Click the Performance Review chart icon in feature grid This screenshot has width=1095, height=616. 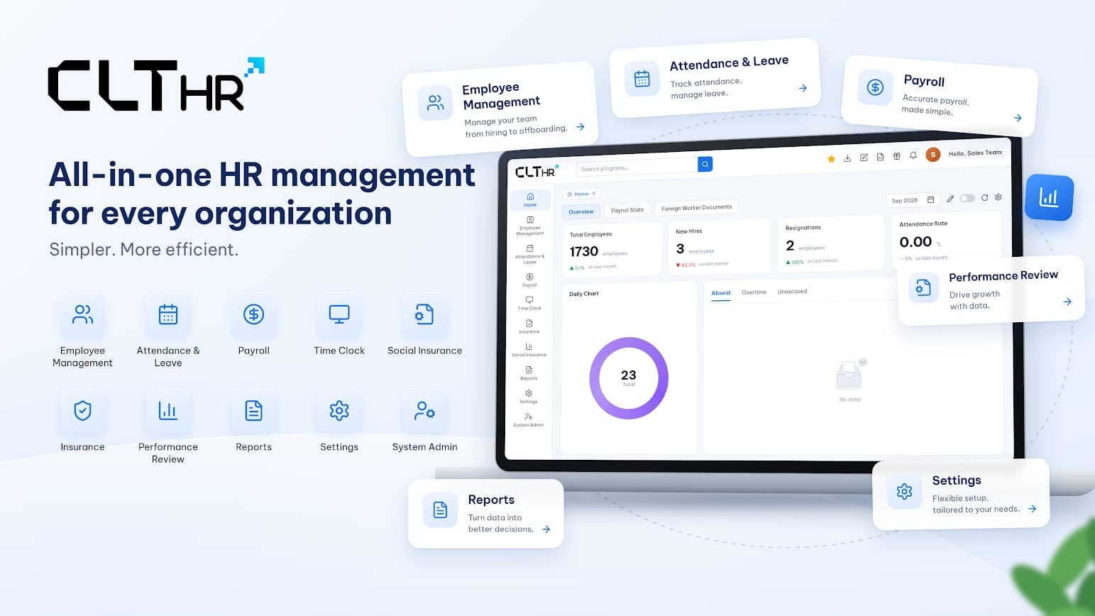point(168,410)
